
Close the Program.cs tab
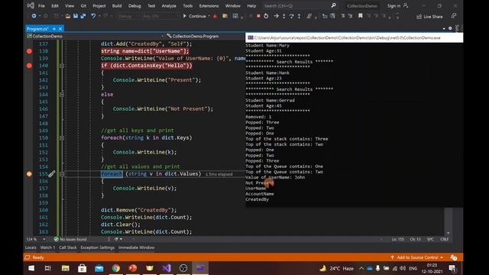[x=60, y=29]
